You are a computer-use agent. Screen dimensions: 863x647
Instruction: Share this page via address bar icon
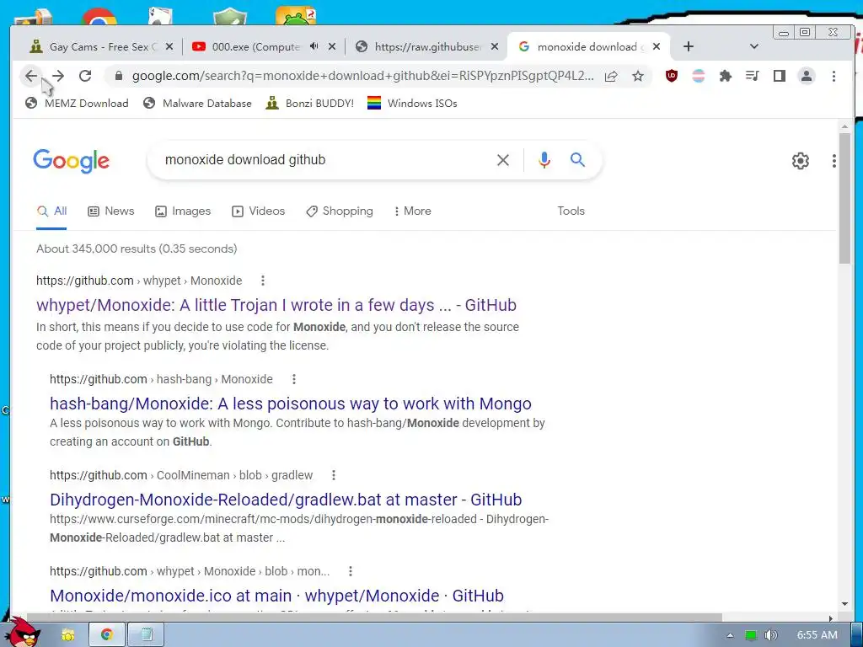pos(611,76)
